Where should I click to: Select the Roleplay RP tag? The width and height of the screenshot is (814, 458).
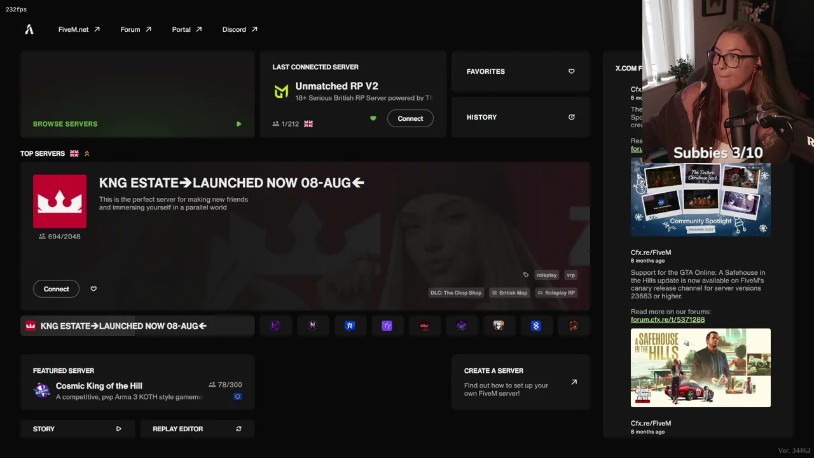click(x=556, y=293)
